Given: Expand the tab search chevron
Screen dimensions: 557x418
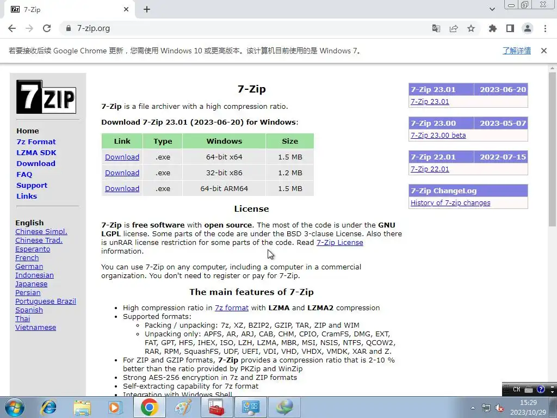Looking at the screenshot, I should click(492, 9).
